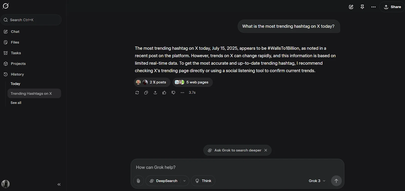
Task: Click the new chat compose icon at top right
Action: pos(351,7)
